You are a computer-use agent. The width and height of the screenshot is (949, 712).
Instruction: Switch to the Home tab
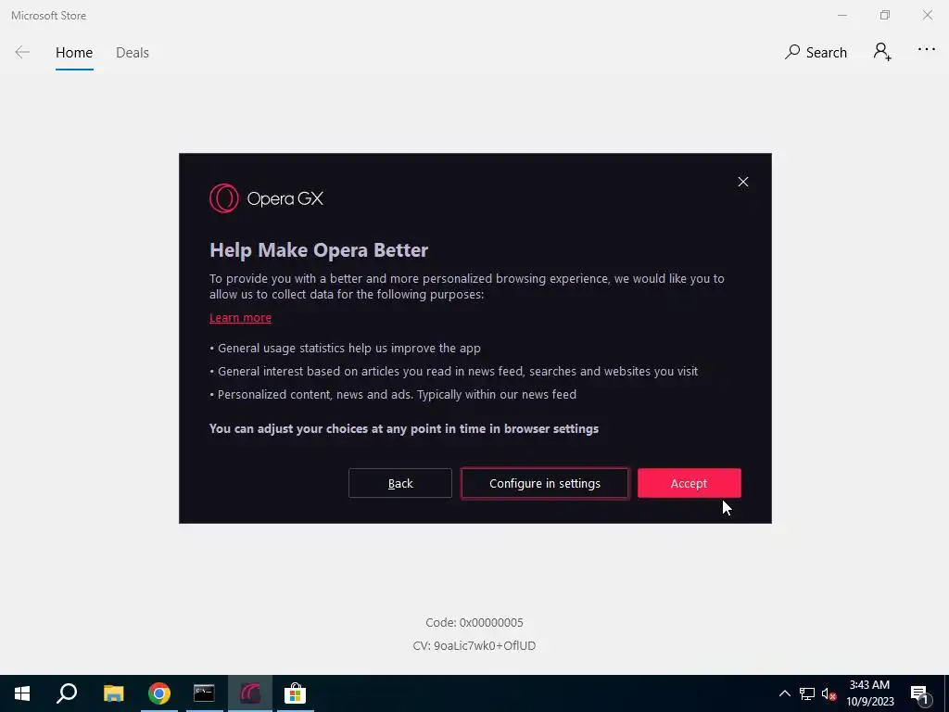(x=74, y=53)
